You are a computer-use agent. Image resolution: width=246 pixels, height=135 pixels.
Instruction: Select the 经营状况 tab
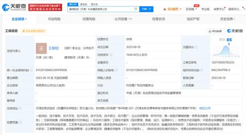click(x=159, y=19)
